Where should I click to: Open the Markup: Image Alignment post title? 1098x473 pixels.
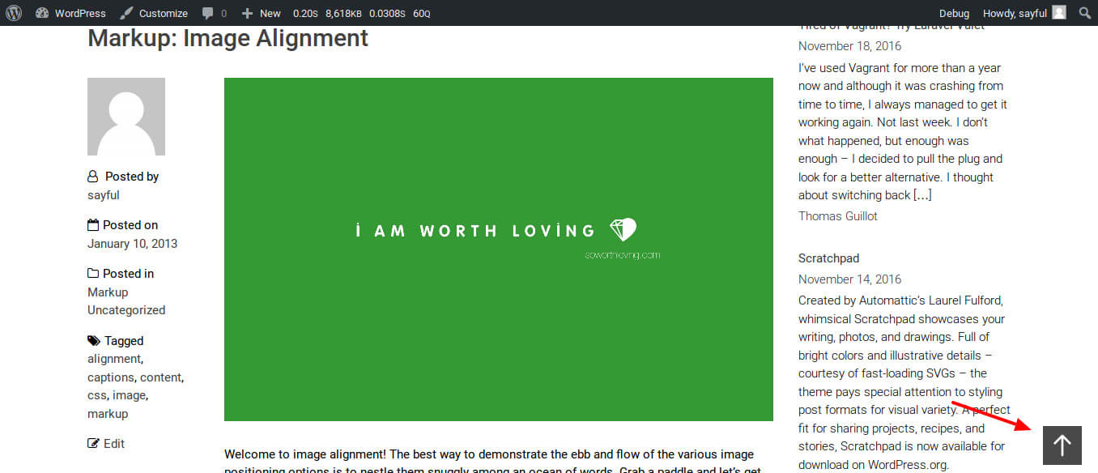tap(228, 38)
